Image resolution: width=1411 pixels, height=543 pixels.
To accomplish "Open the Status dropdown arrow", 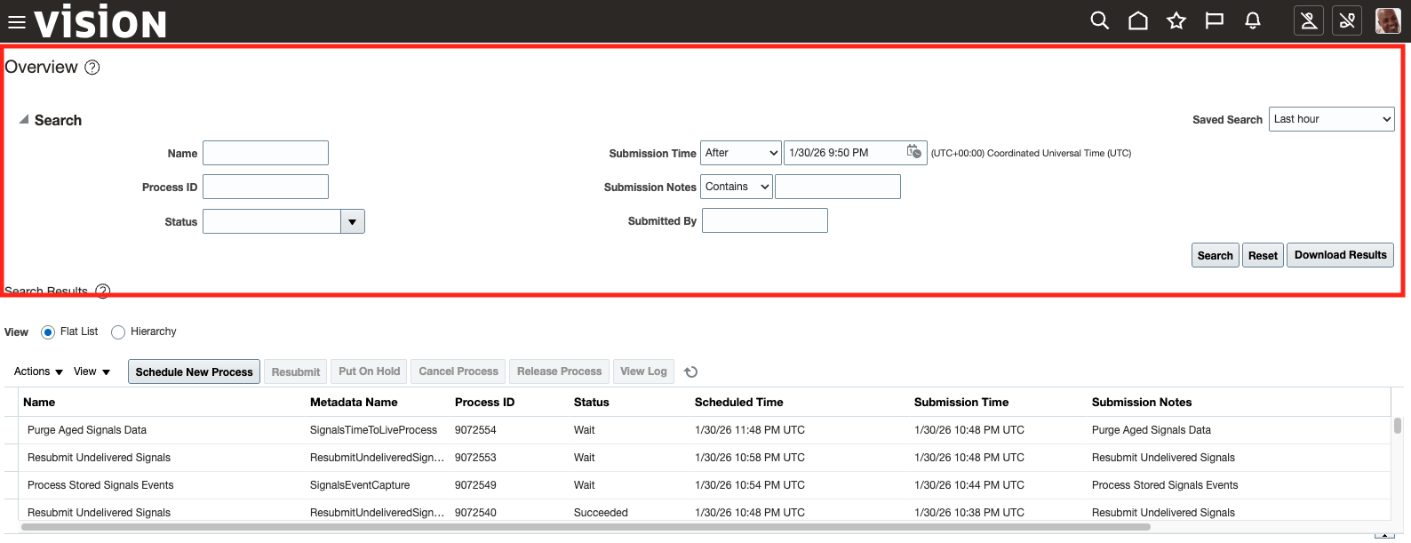I will click(x=353, y=221).
